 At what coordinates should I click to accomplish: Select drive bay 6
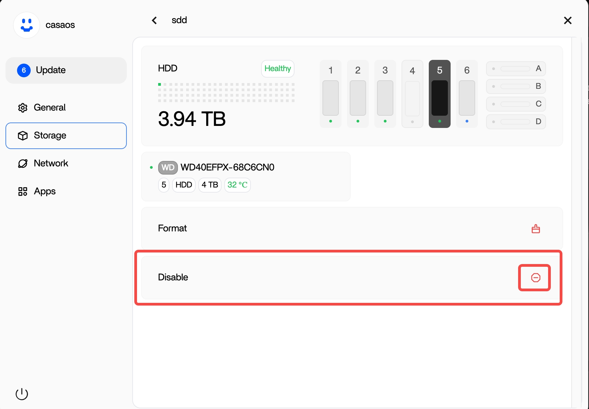[467, 94]
